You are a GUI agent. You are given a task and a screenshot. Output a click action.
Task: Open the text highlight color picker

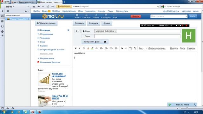coord(92,48)
